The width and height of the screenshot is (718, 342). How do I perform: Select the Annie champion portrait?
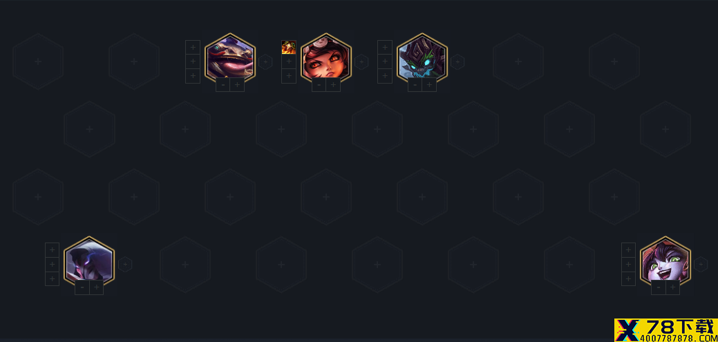click(x=326, y=59)
